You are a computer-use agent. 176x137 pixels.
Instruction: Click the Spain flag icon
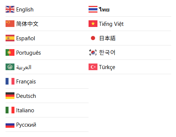point(10,38)
